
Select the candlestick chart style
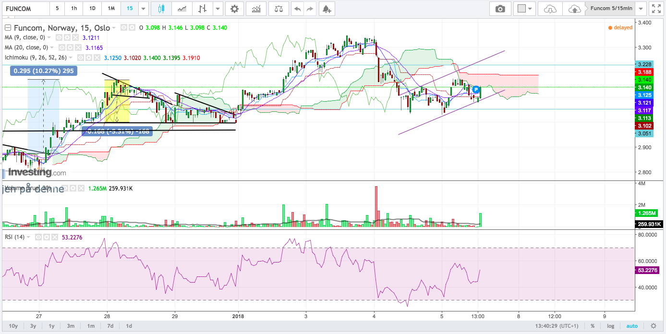[x=161, y=9]
